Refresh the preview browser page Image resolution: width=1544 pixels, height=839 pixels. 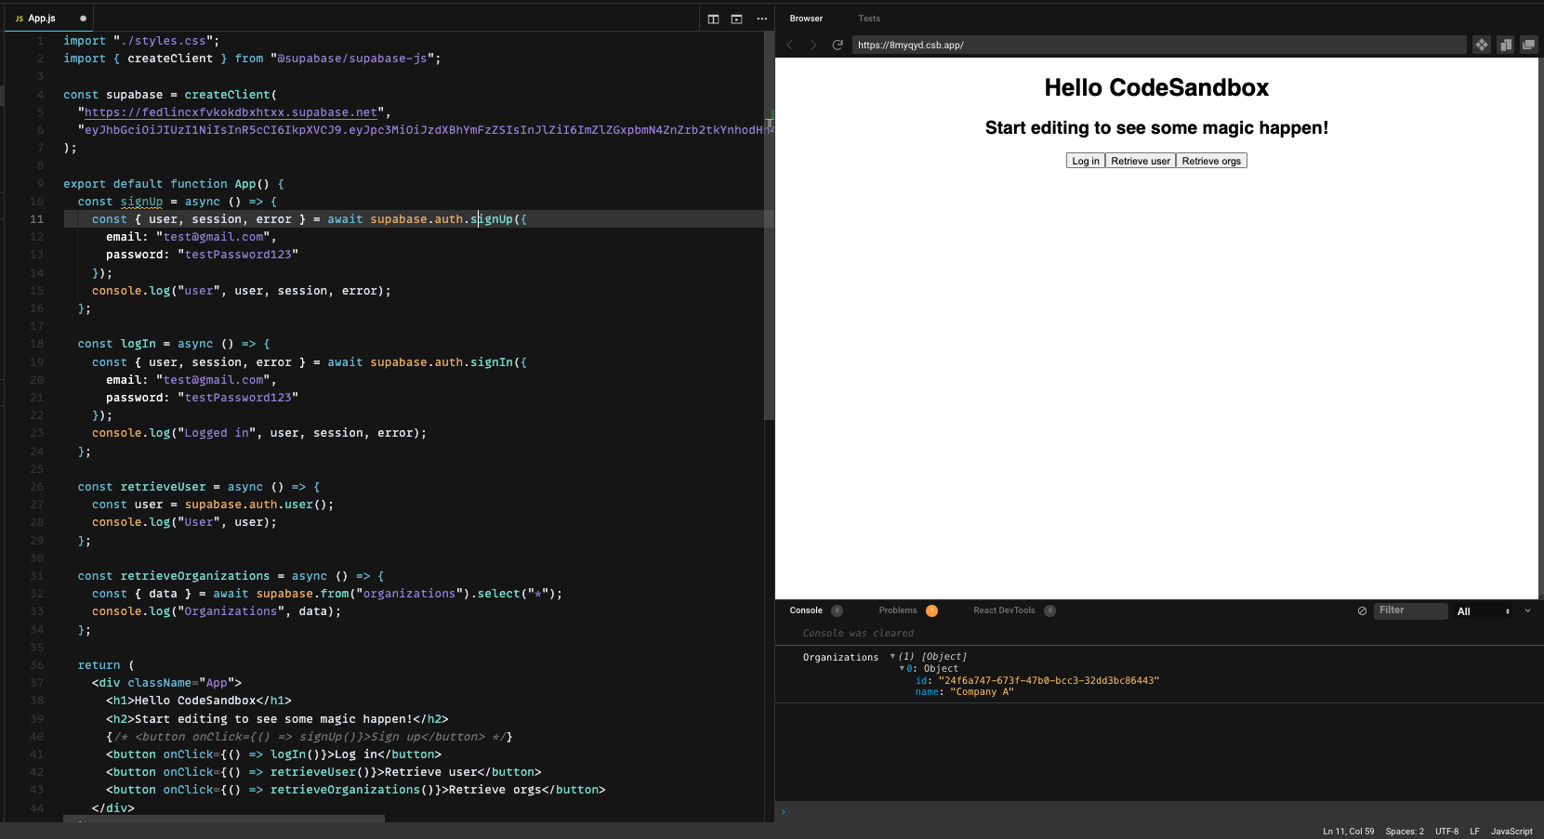coord(838,45)
